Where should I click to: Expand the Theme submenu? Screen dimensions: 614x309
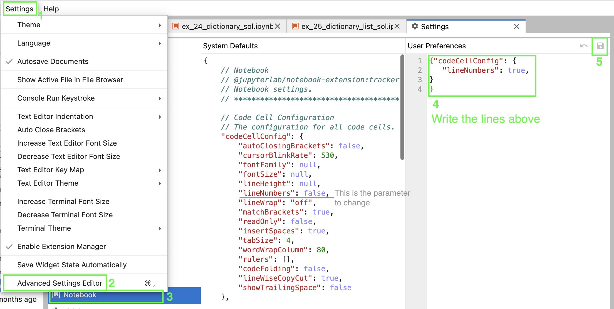click(x=84, y=25)
